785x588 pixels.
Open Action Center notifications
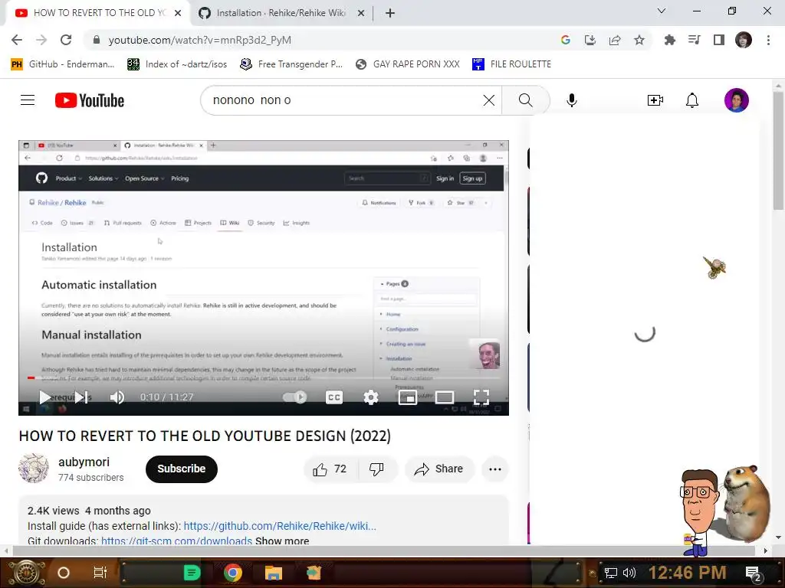753,573
